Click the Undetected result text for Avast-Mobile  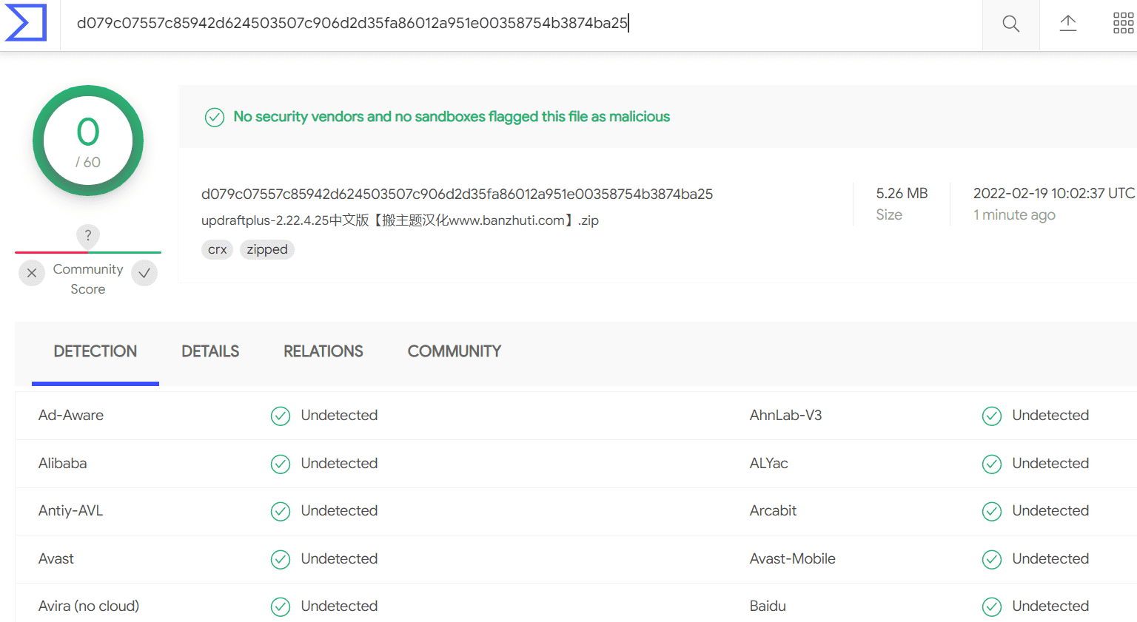coord(1050,559)
